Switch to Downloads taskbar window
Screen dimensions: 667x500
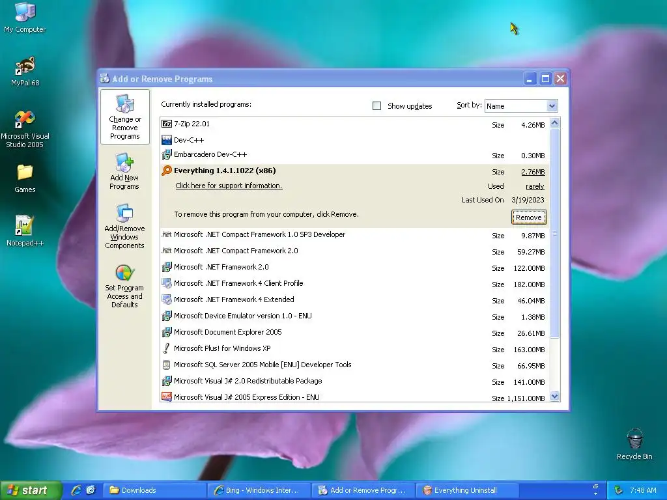155,490
